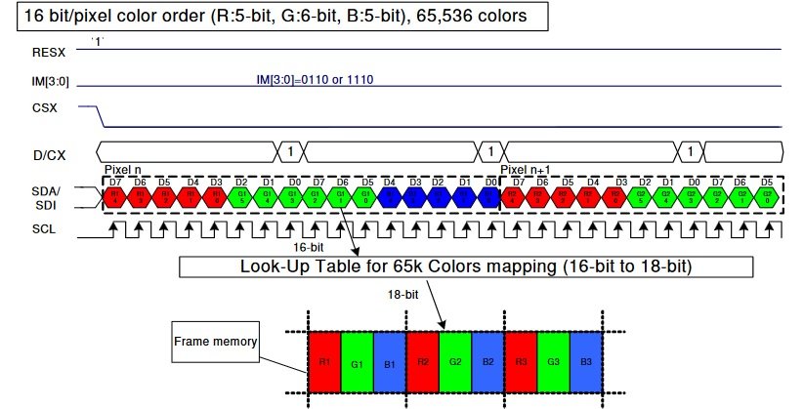Select the red R1 4 bit hexagon
The image size is (804, 409).
pyautogui.click(x=115, y=197)
